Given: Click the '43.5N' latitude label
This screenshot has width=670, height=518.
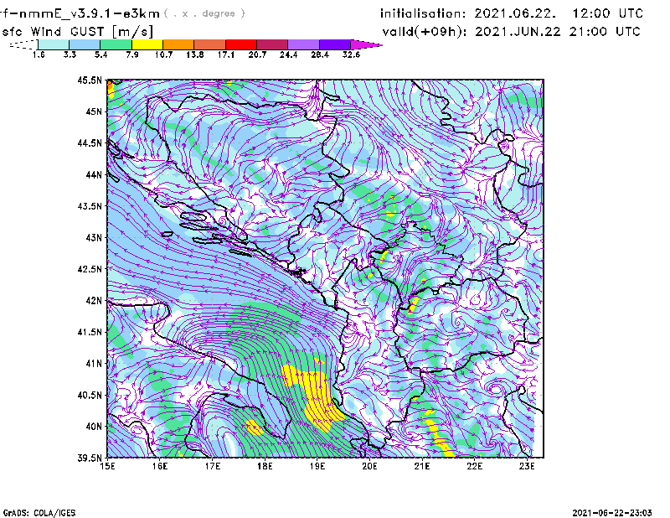Looking at the screenshot, I should [x=90, y=206].
